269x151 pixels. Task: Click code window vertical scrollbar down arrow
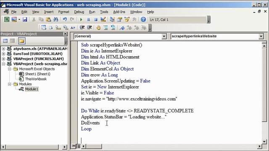pyautogui.click(x=264, y=141)
